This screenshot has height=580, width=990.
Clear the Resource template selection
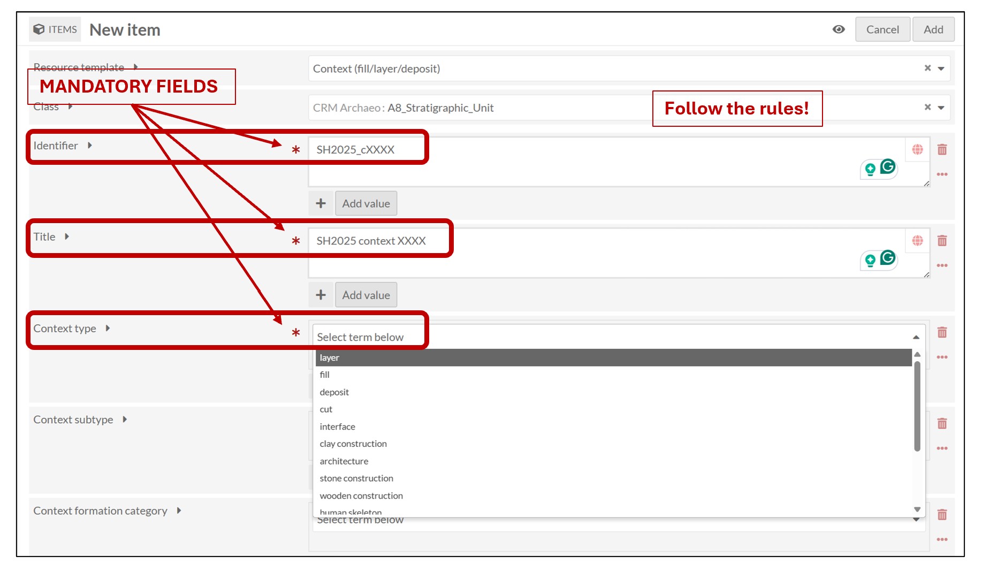point(927,68)
